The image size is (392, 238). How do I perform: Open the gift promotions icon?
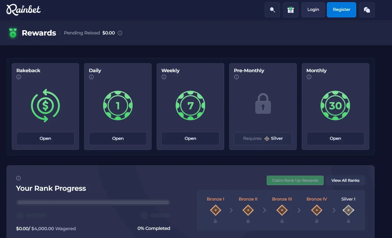pos(291,10)
